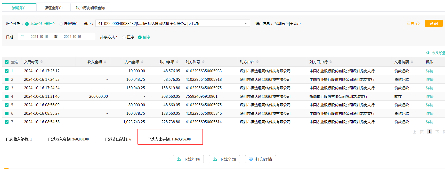Screen dimensions: 445x169
Task: Click the download icon on 下载全部 button
Action: click(215, 159)
